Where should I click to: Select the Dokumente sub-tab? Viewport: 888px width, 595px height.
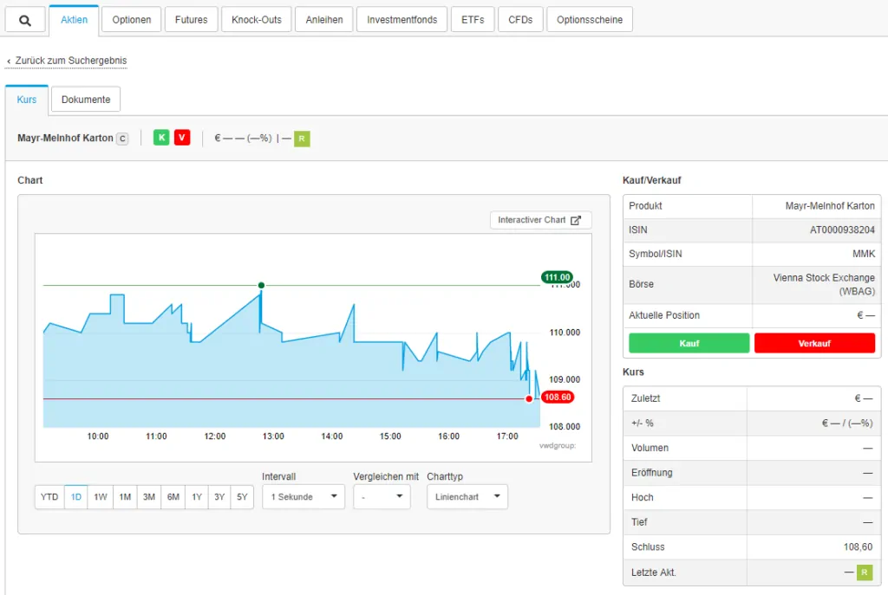coord(86,100)
